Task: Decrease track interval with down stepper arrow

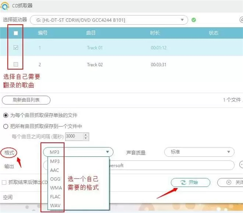Action: 86,138
